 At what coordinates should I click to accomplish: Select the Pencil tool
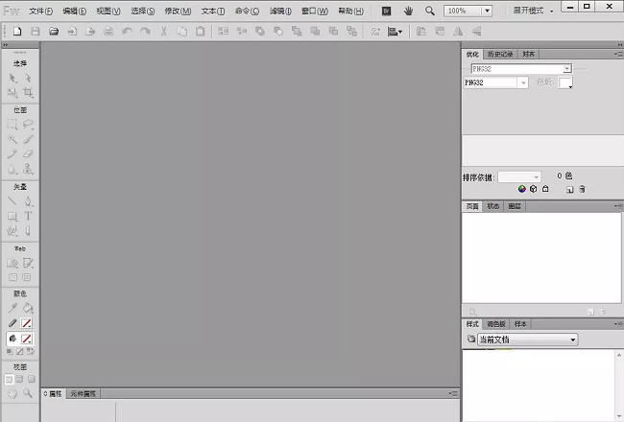pos(12,153)
